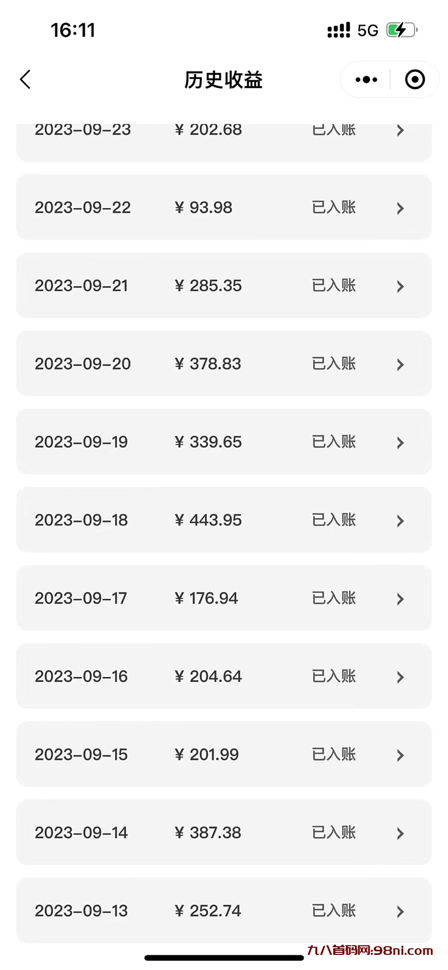
Task: Select the 2023-09-17 earnings row
Action: (x=223, y=598)
